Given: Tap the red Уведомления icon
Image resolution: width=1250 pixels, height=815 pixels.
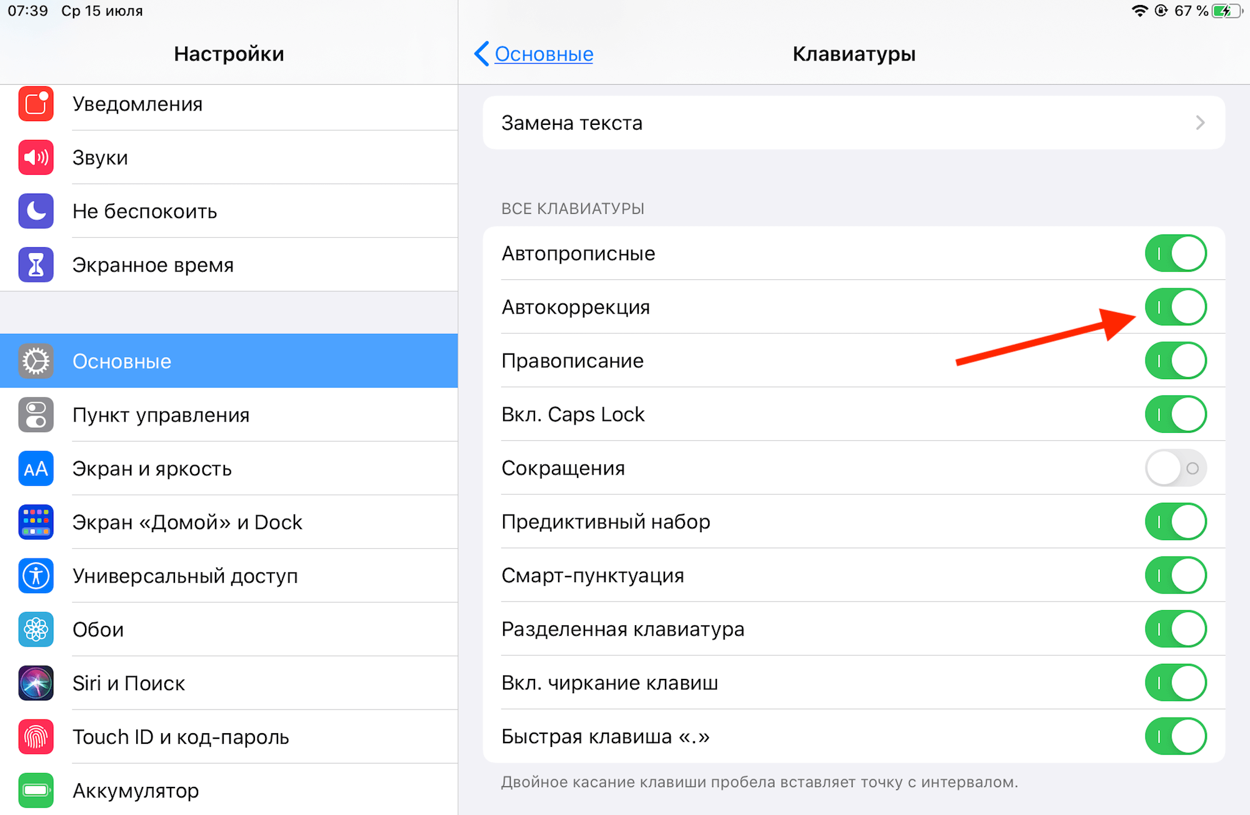Looking at the screenshot, I should tap(36, 104).
